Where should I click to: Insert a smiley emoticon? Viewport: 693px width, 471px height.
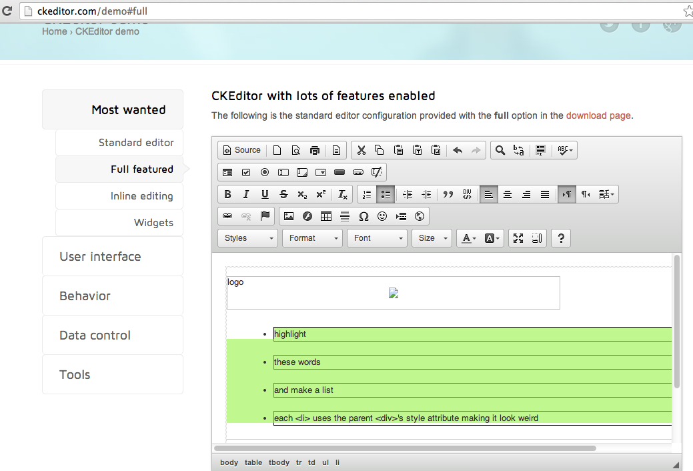(382, 216)
